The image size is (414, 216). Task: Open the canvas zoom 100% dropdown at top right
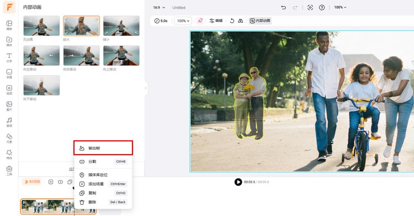pyautogui.click(x=340, y=7)
